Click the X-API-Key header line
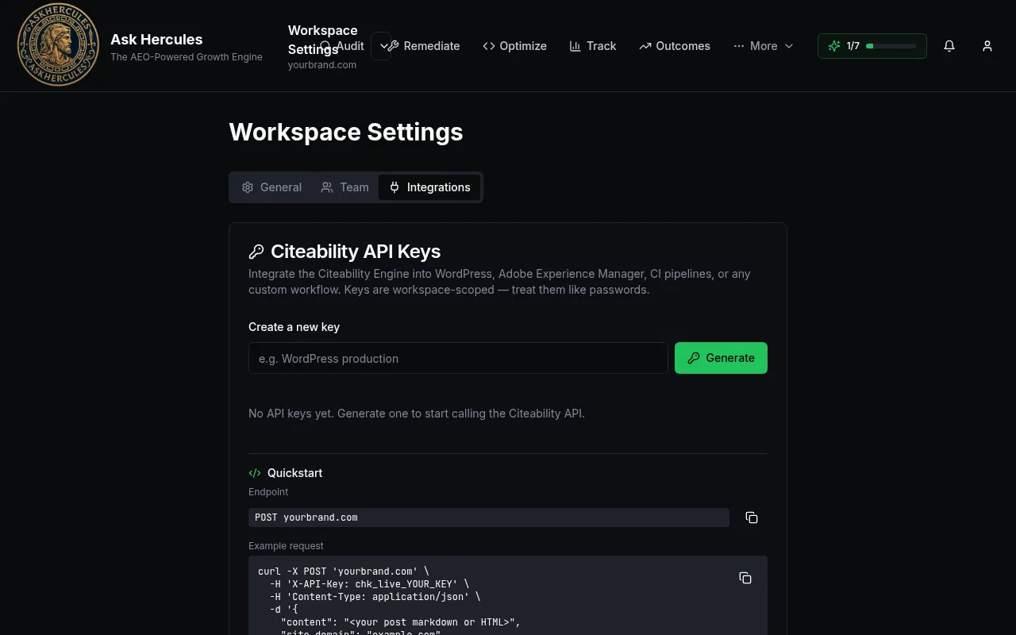The width and height of the screenshot is (1016, 635). click(x=369, y=584)
